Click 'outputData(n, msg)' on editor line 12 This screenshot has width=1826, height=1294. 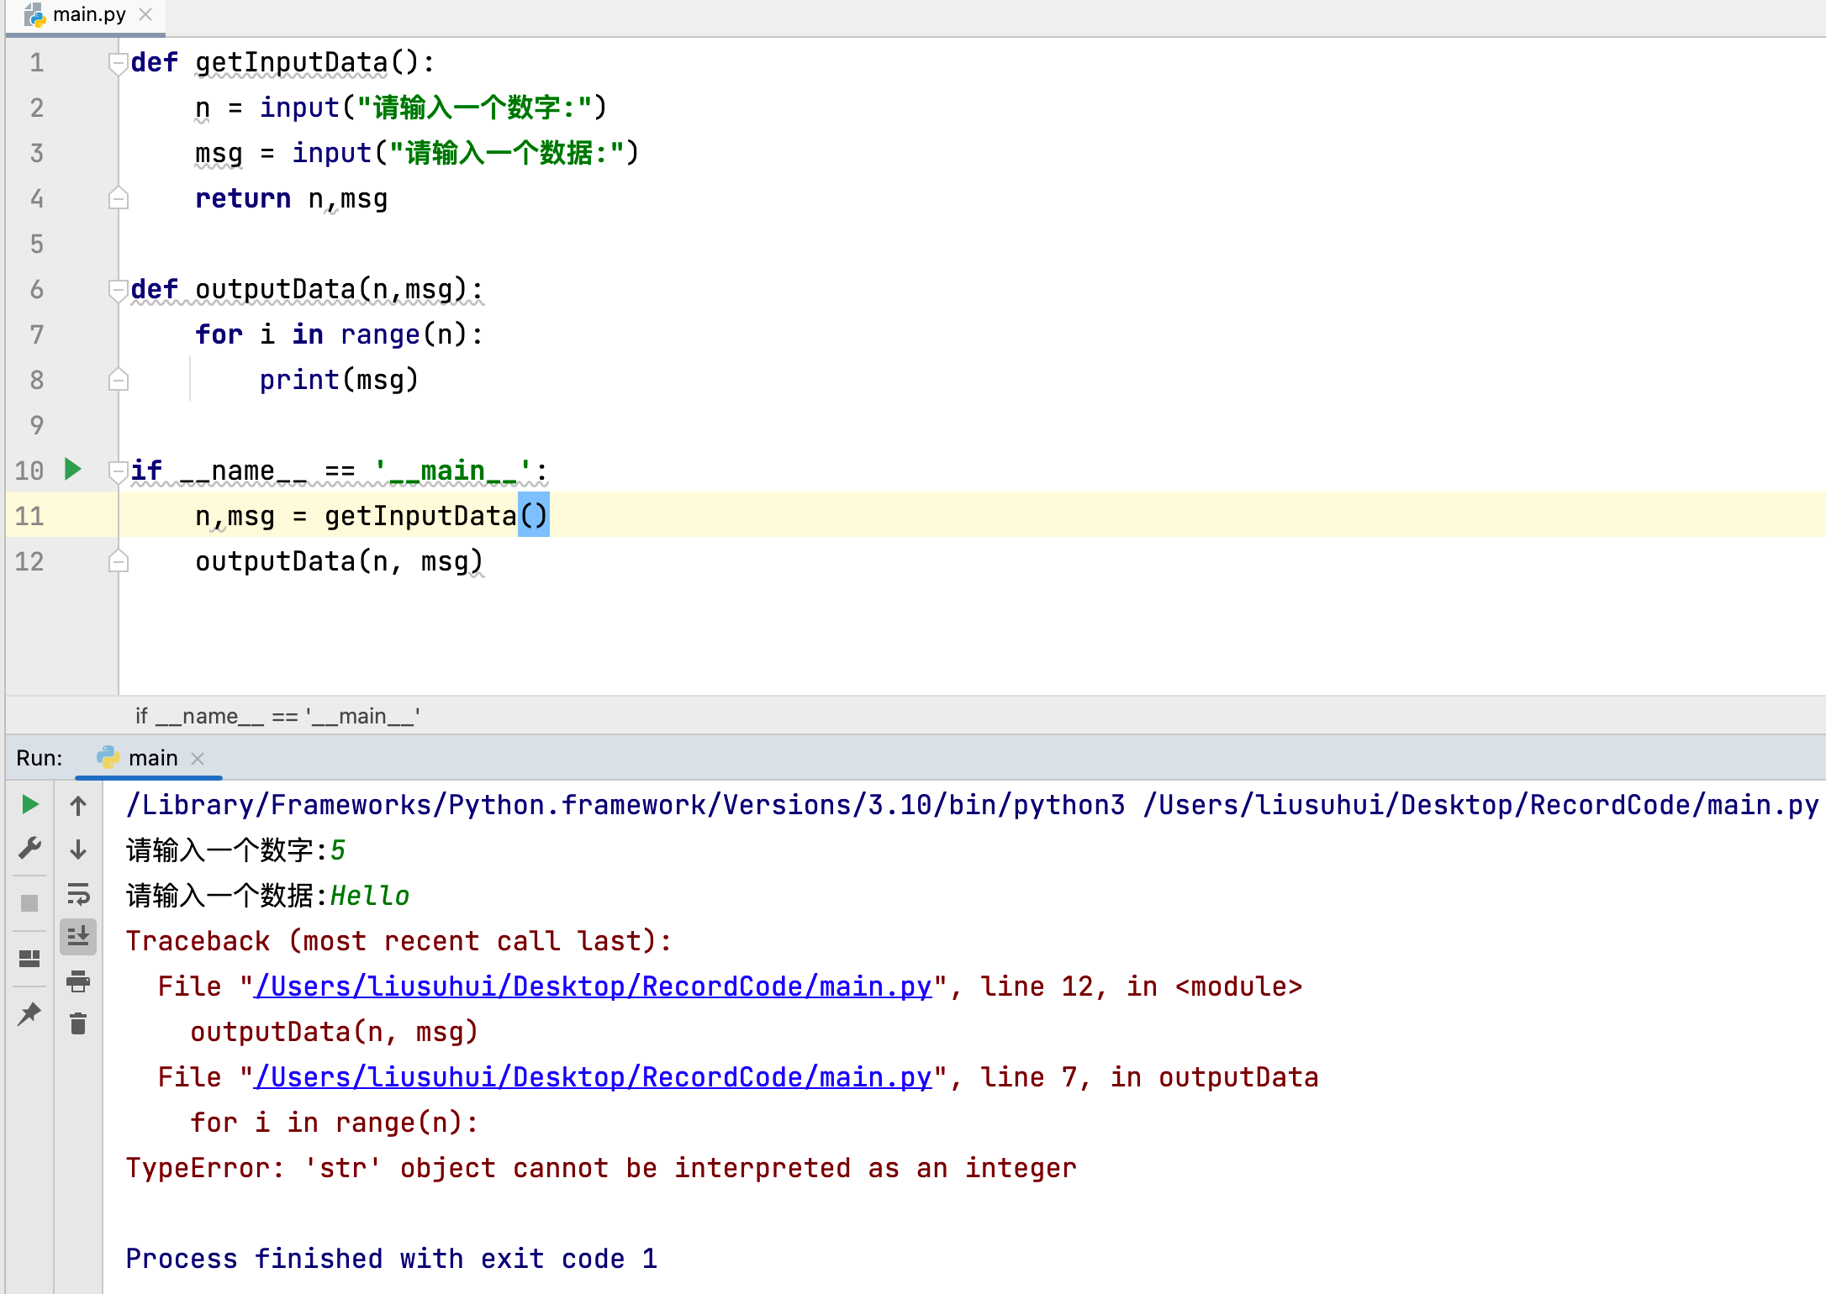[340, 562]
